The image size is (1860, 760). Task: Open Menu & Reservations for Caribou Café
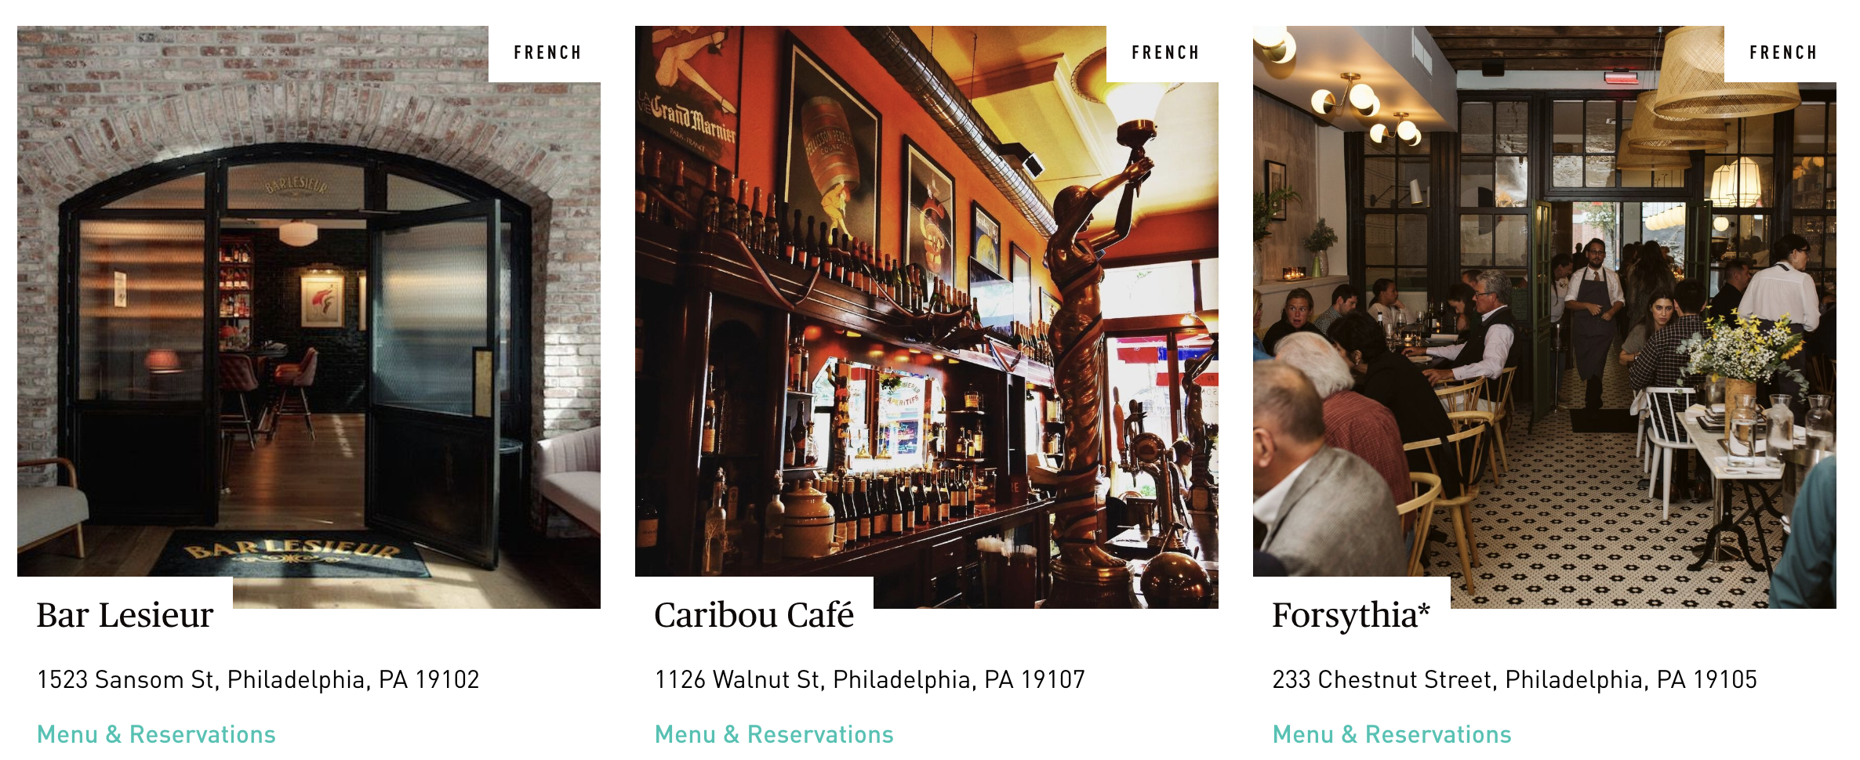774,734
